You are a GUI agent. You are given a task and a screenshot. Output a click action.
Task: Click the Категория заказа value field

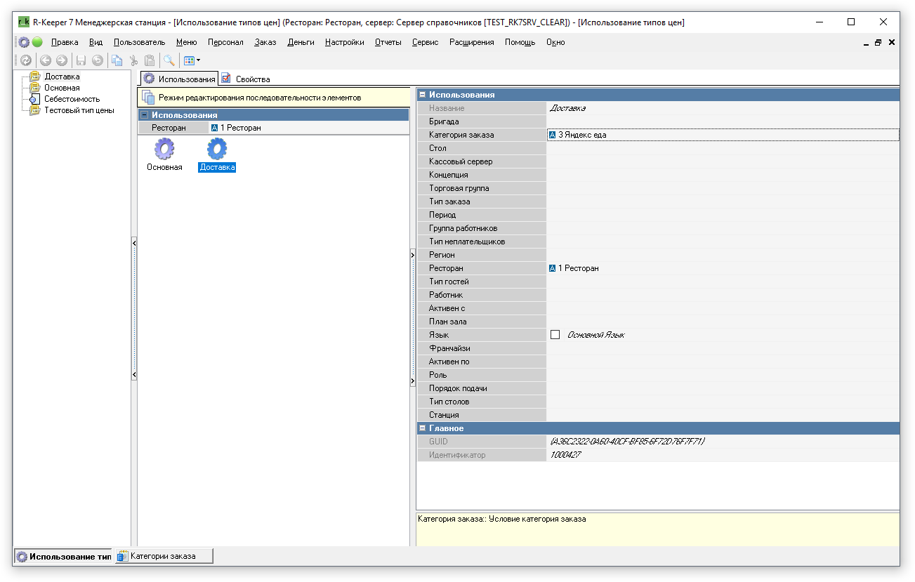723,135
